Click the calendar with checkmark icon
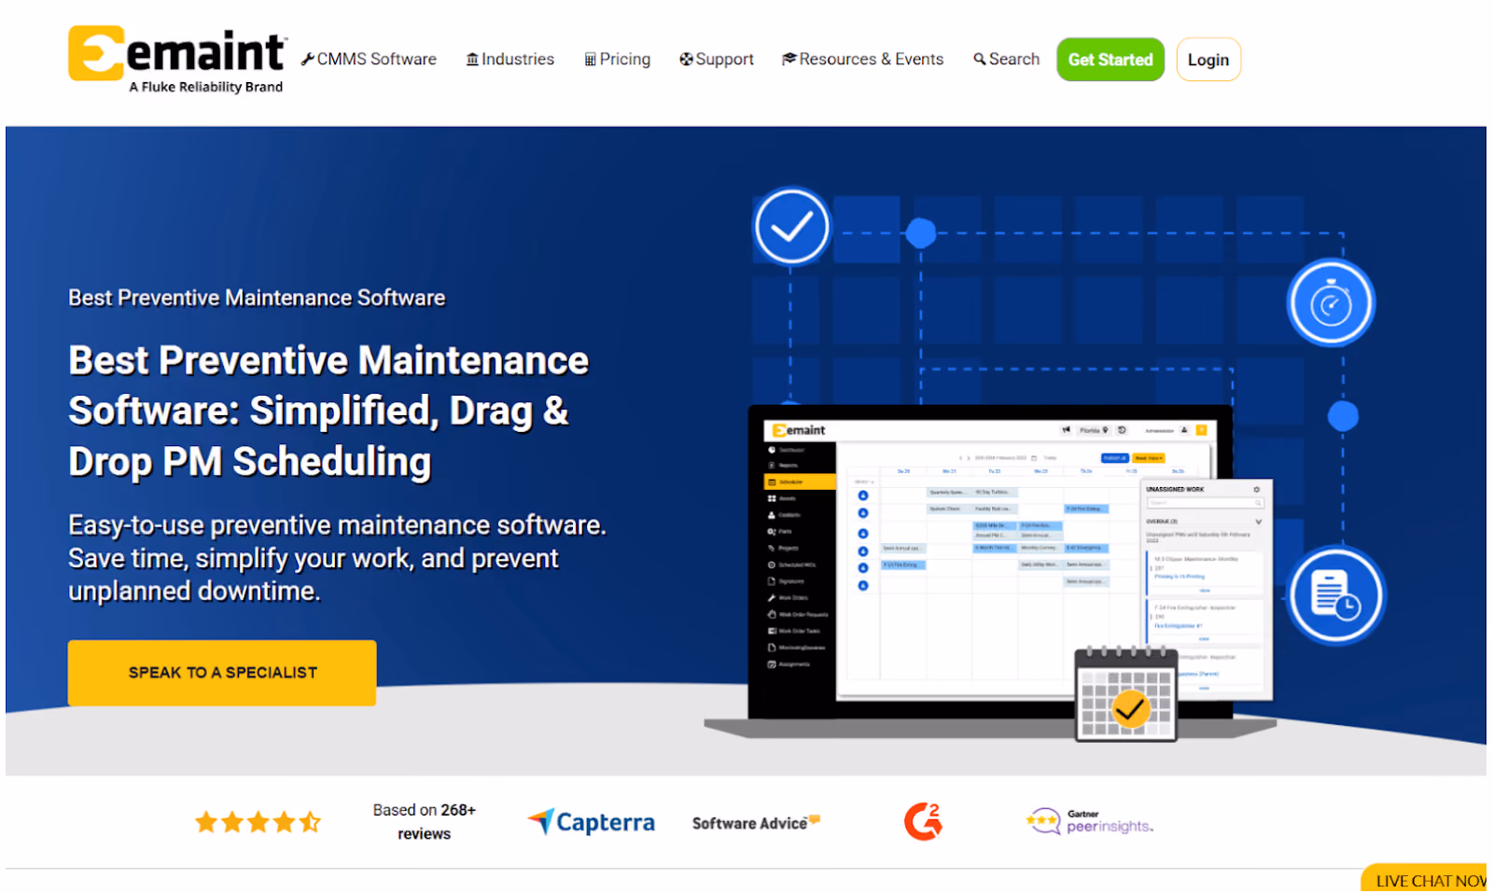The image size is (1493, 893). coord(1126,694)
